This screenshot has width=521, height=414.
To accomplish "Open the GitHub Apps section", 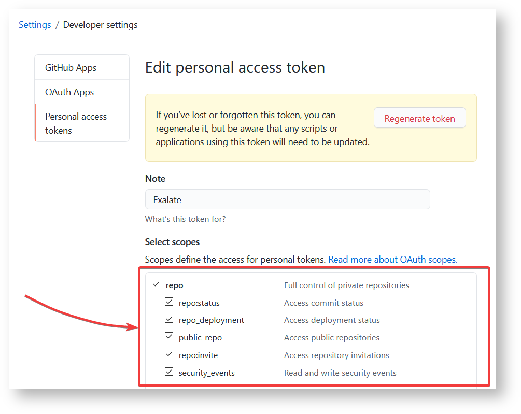I will [71, 68].
